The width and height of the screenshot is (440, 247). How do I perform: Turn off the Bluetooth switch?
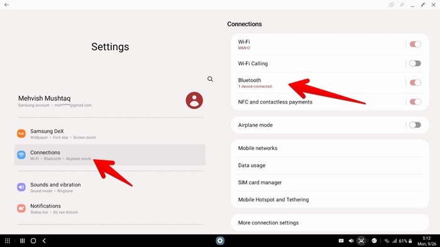415,83
